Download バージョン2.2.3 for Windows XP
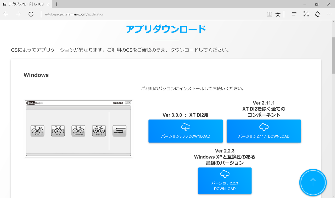 tap(225, 181)
